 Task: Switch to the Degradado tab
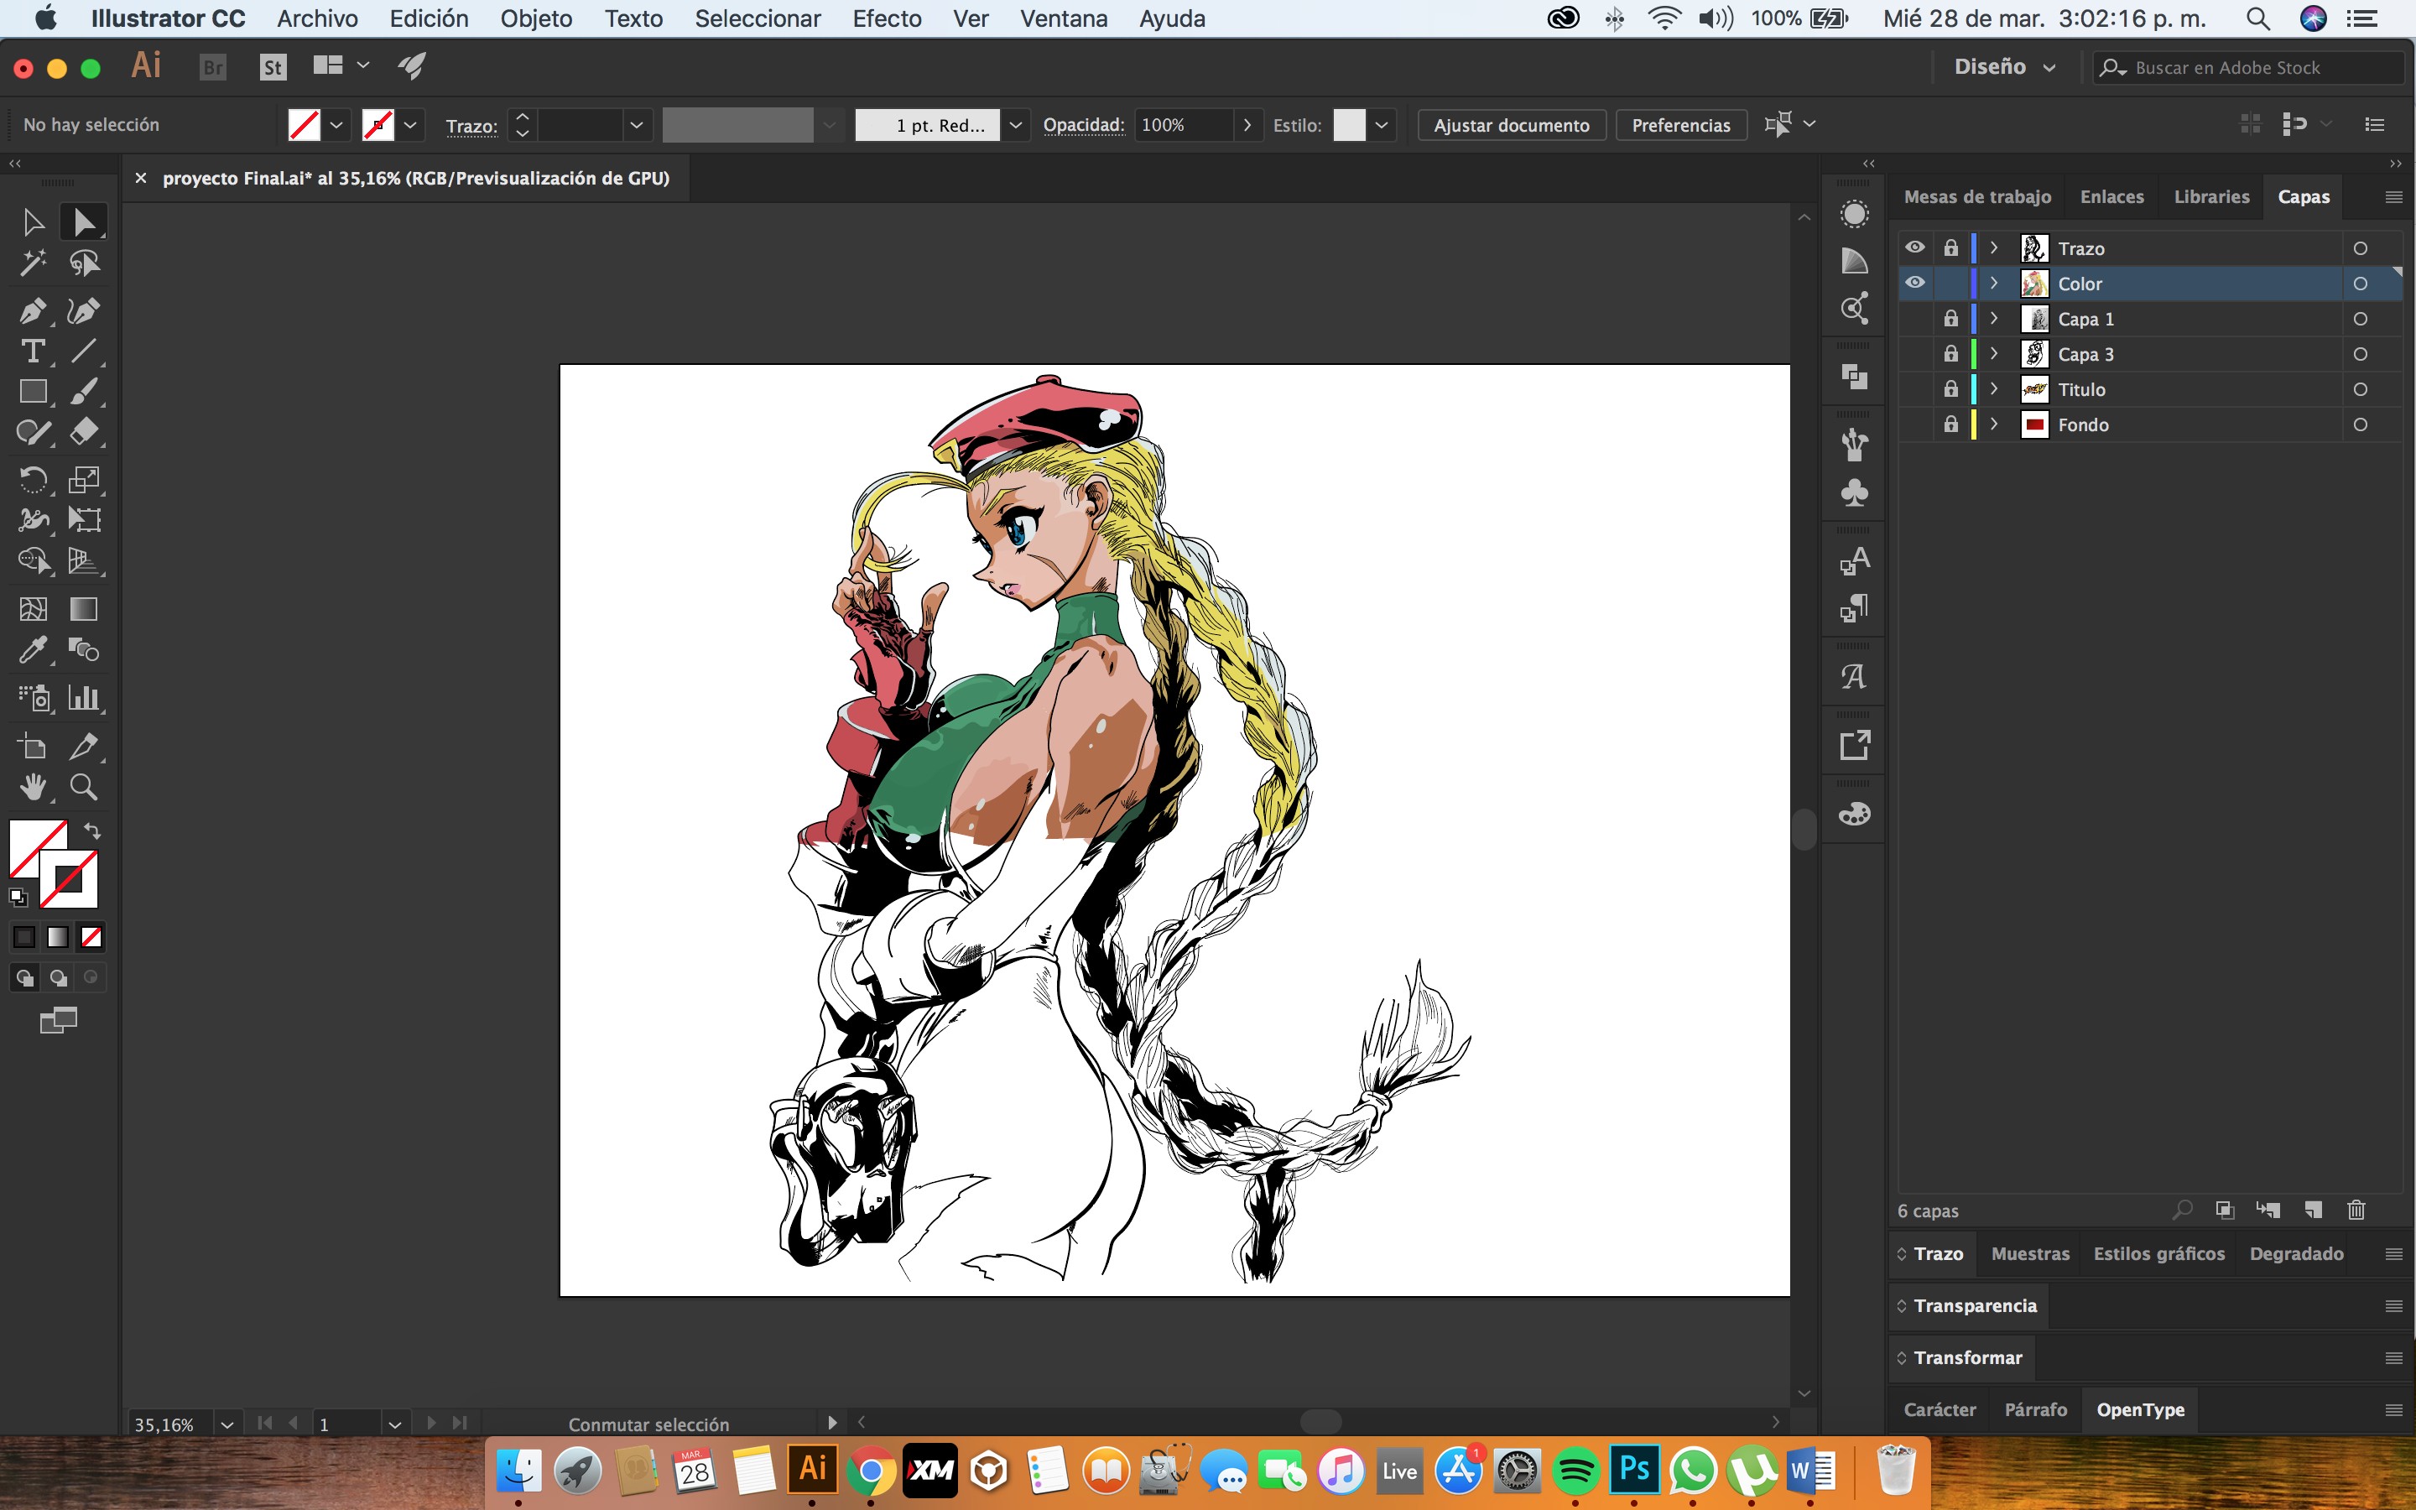point(2296,1253)
